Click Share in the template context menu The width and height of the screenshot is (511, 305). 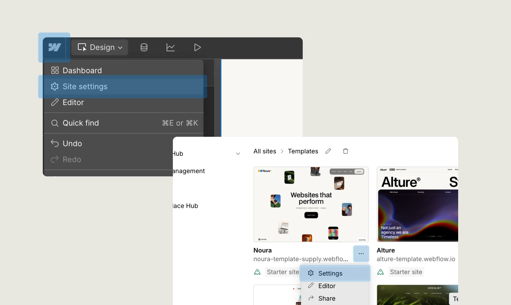pyautogui.click(x=327, y=298)
